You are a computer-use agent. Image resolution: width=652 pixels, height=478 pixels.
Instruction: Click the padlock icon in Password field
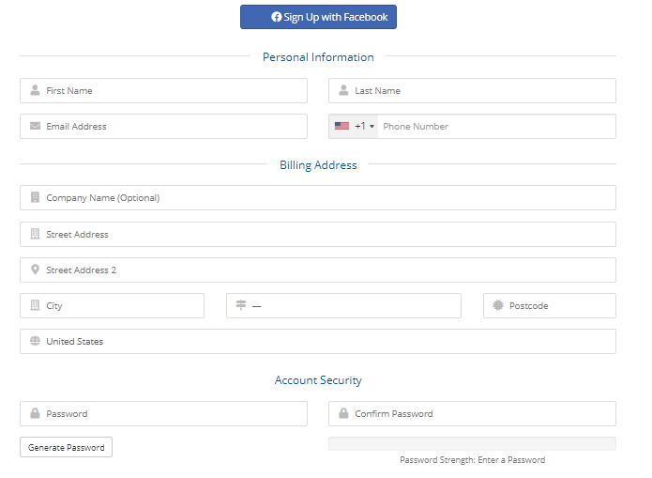(35, 413)
